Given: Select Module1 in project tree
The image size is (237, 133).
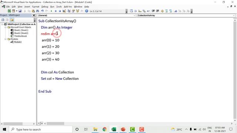Looking at the screenshot, I should (18, 42).
